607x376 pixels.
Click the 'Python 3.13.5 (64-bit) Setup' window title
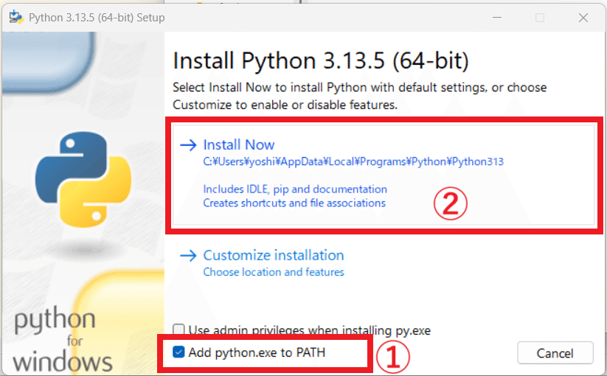pyautogui.click(x=97, y=17)
